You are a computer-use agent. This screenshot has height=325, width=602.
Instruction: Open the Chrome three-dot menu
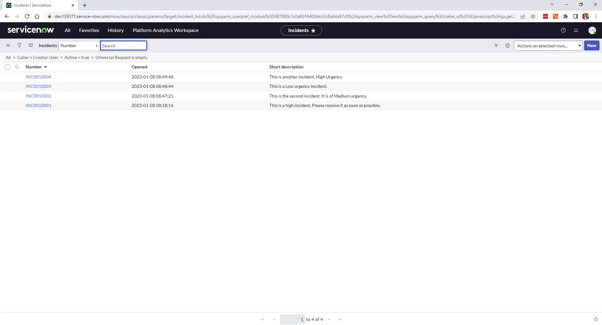(596, 16)
